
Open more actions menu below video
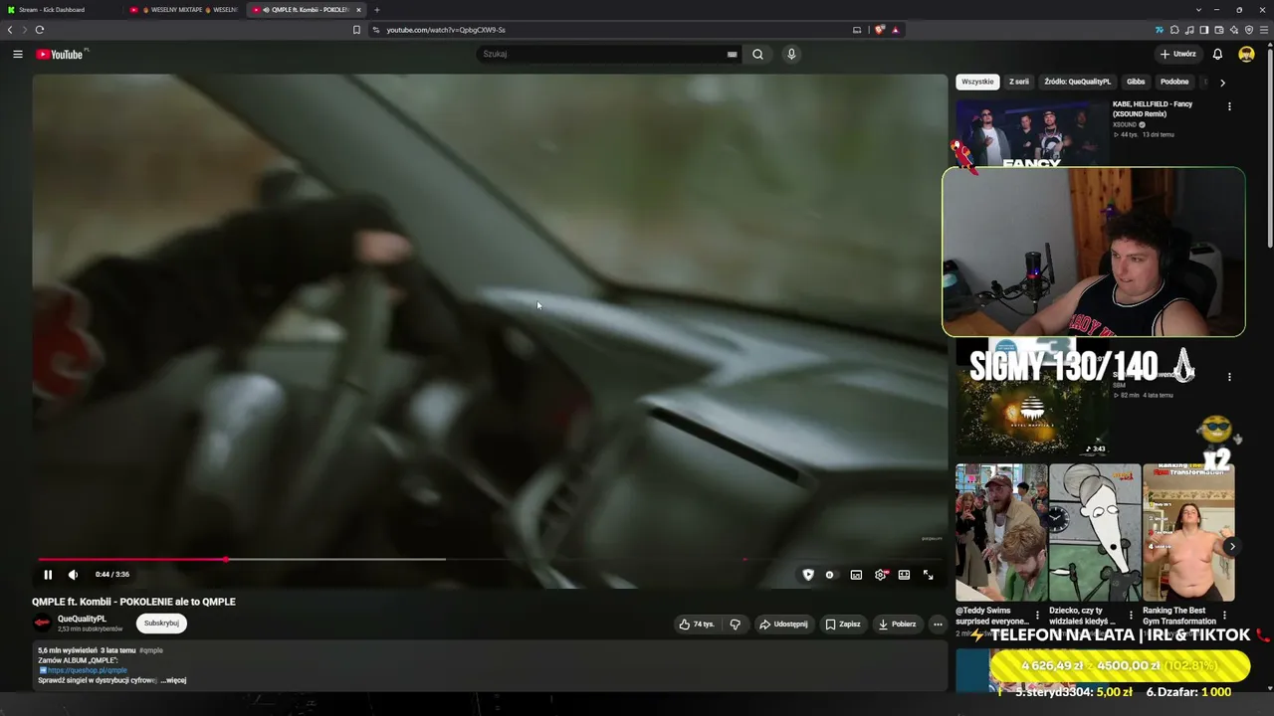938,625
